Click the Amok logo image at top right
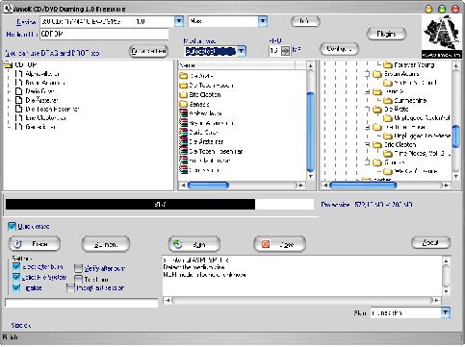 pos(442,37)
